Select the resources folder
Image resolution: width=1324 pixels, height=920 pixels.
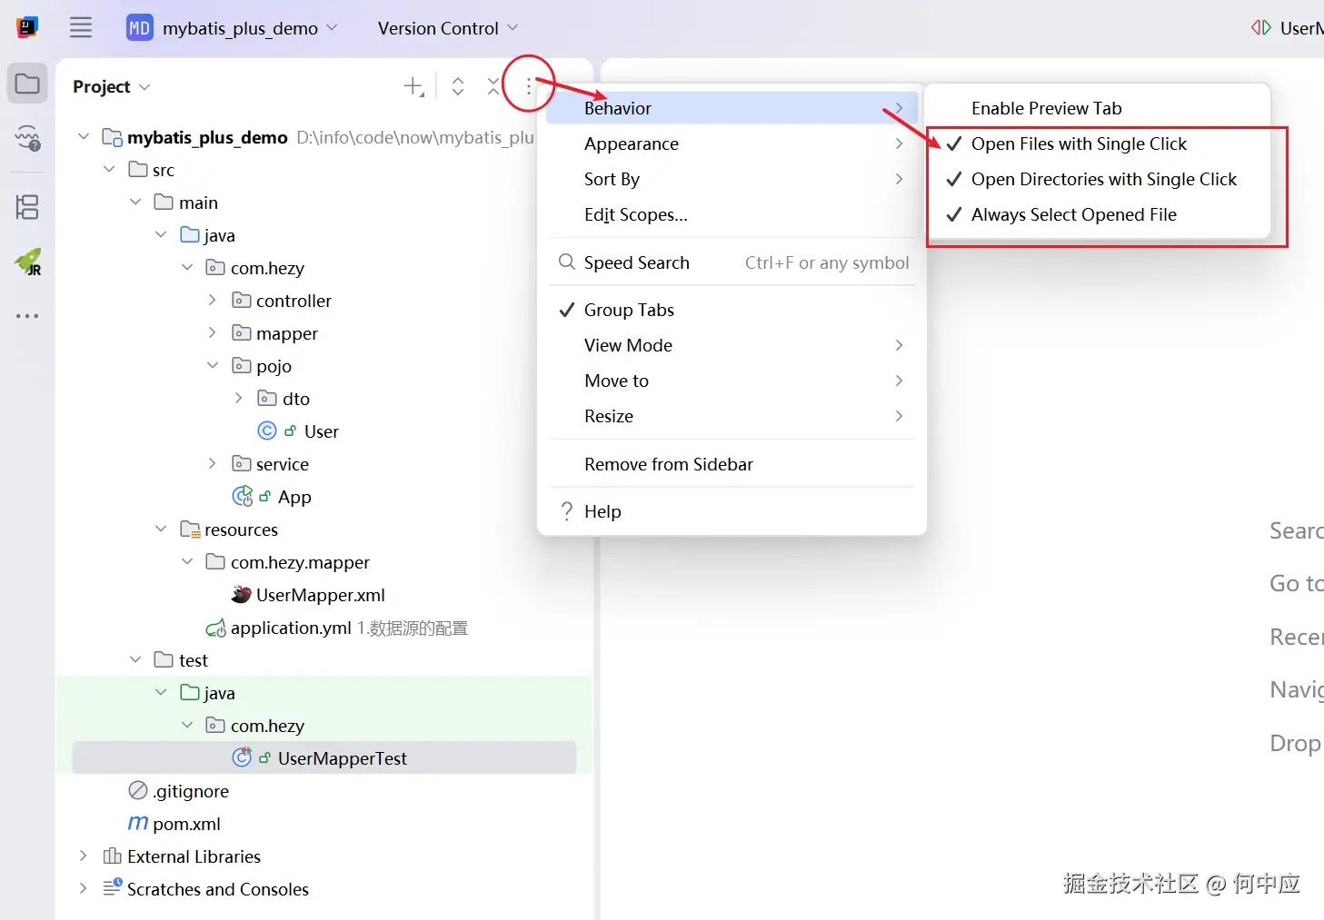coord(241,529)
